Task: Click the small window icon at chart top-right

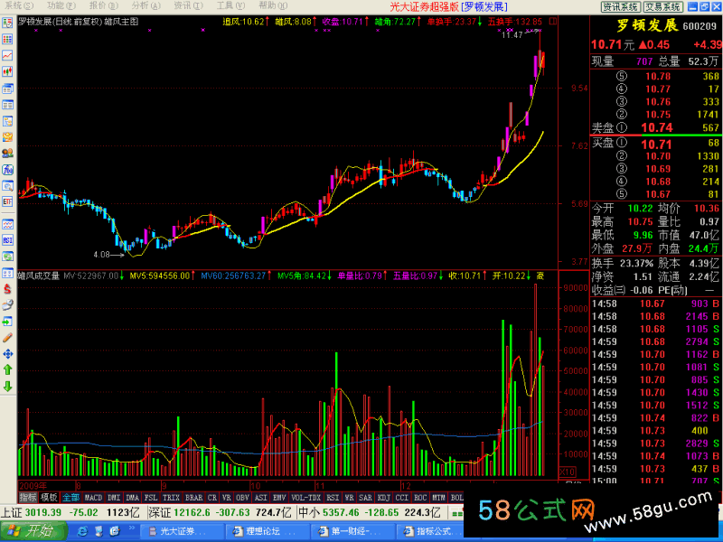Action: point(553,21)
